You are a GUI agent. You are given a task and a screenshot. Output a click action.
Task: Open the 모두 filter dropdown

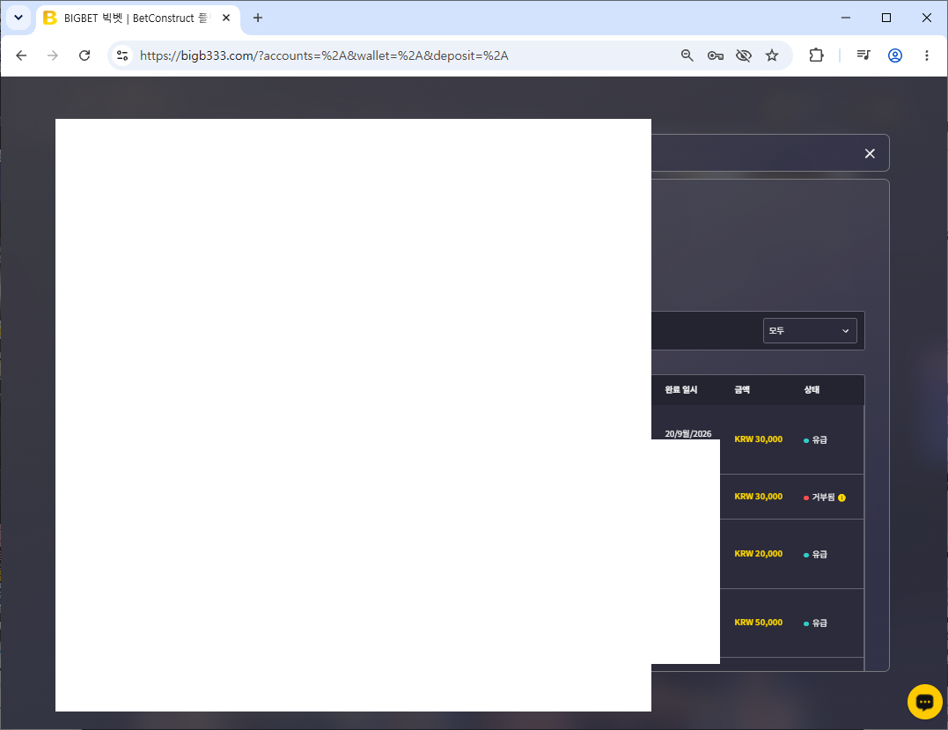[810, 331]
